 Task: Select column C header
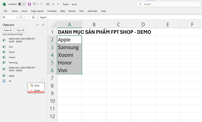click(x=118, y=25)
